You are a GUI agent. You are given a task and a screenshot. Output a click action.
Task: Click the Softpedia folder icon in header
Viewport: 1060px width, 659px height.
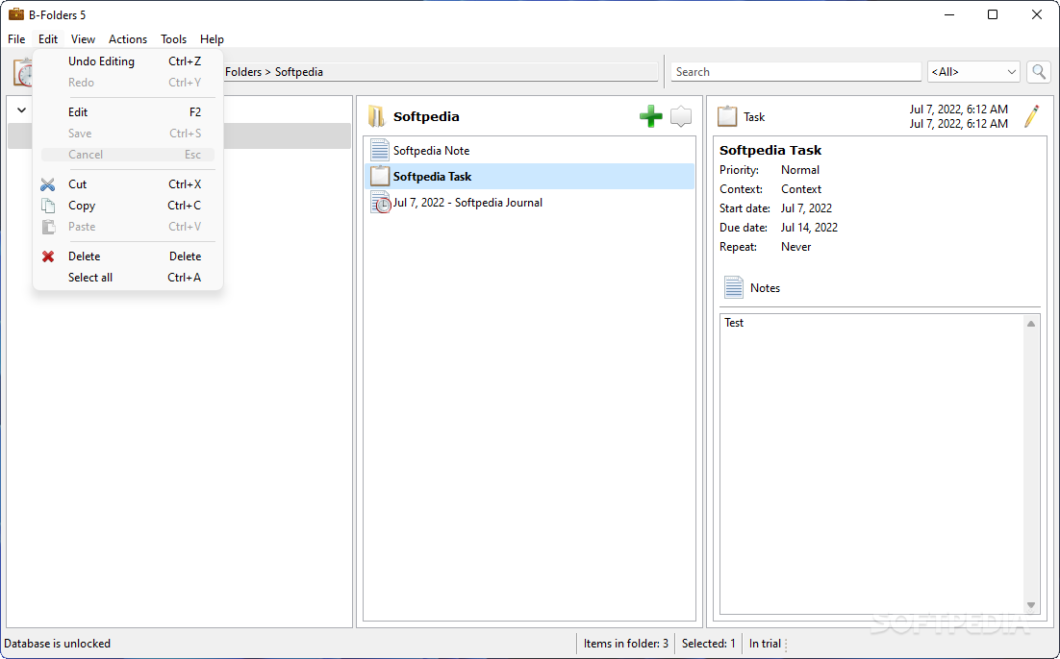(376, 116)
